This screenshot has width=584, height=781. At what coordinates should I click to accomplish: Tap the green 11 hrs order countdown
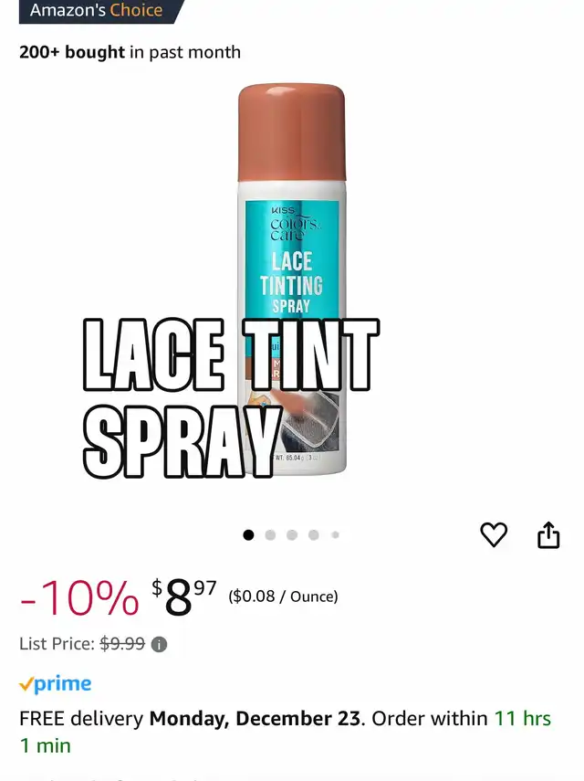coord(522,718)
